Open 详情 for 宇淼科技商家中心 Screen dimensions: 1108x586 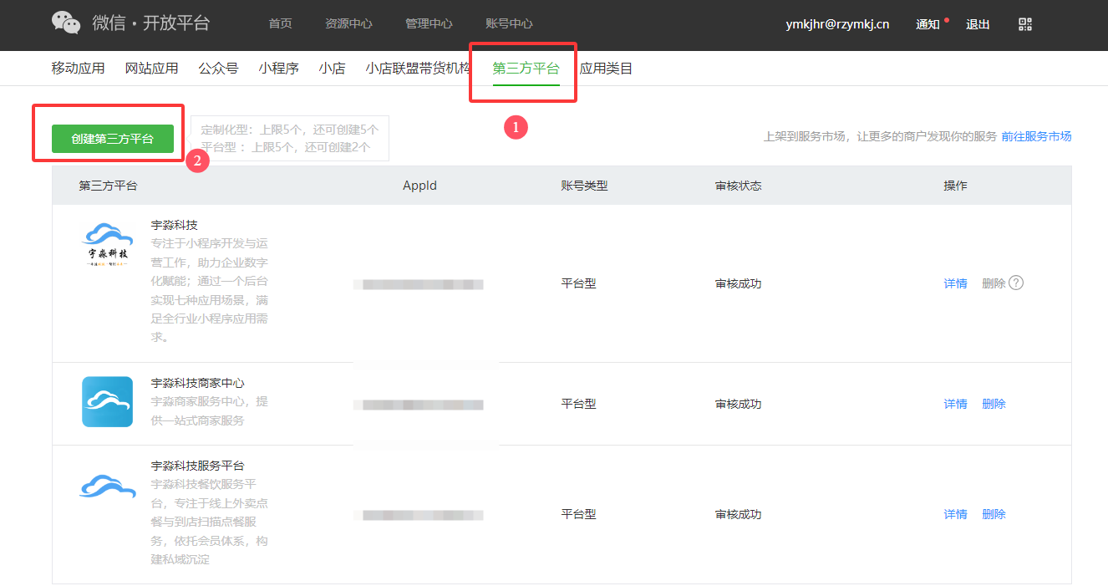click(955, 404)
